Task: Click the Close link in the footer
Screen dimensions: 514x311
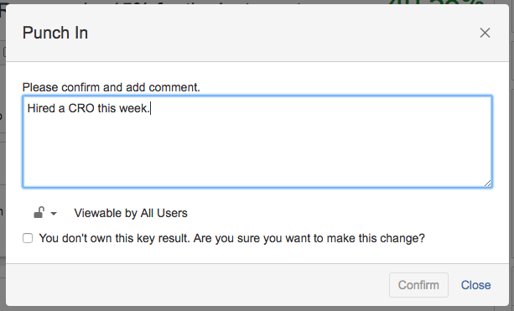Action: tap(476, 285)
